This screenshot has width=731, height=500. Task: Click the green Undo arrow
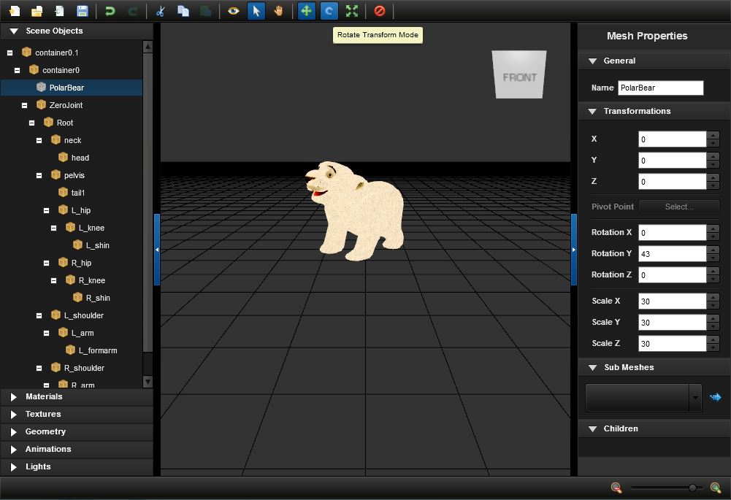pyautogui.click(x=110, y=11)
